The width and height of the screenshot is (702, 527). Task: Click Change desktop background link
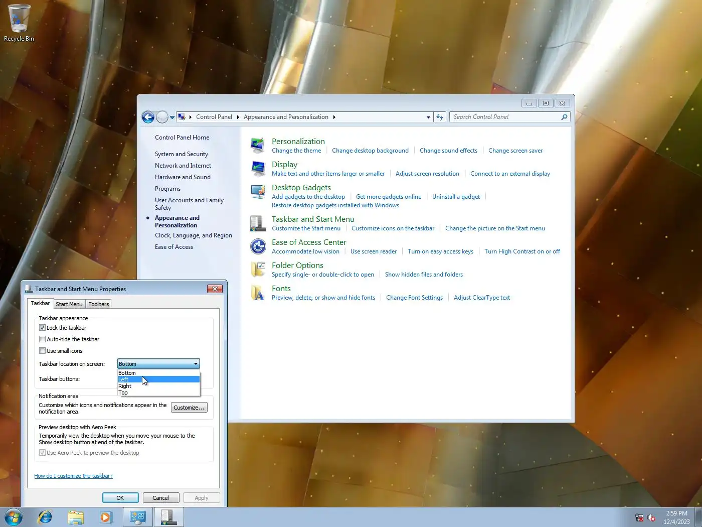(370, 151)
